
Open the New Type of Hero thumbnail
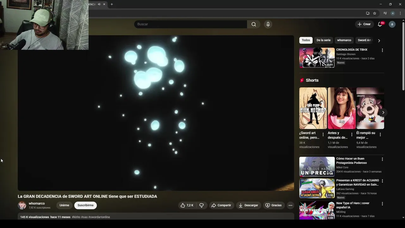[317, 211]
